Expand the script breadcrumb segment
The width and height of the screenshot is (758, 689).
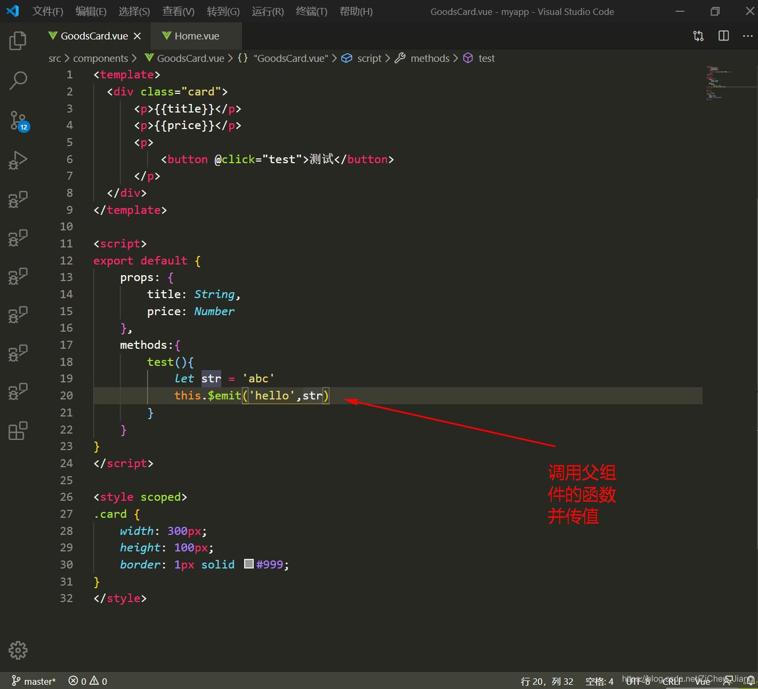pos(369,58)
